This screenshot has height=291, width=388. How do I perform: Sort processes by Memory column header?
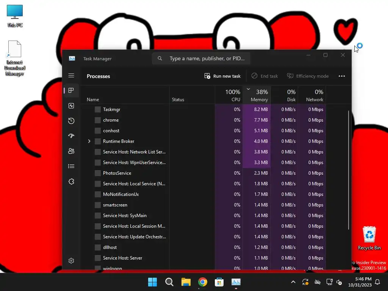257,95
